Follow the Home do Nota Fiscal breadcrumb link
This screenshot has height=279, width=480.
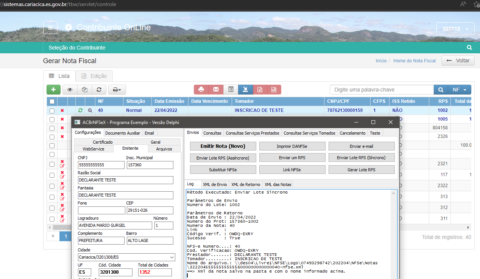[415, 60]
